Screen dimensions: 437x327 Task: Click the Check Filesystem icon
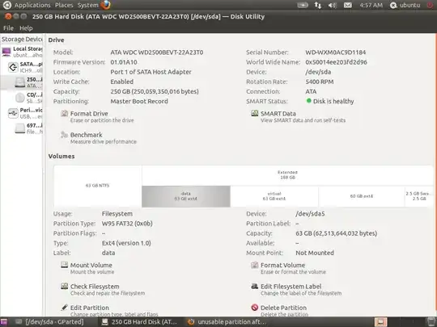(65, 286)
